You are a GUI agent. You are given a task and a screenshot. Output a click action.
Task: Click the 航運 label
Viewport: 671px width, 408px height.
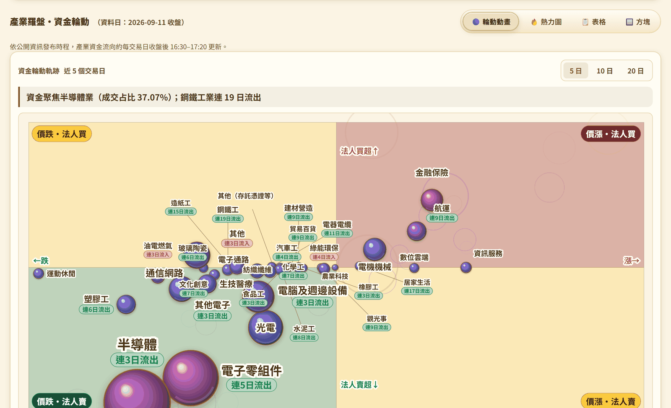tap(442, 208)
